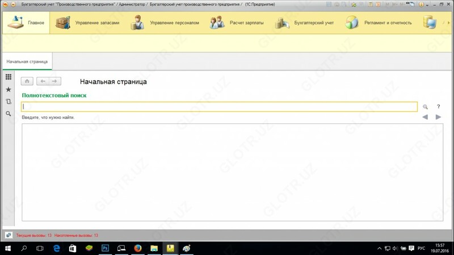
Task: Click the 1C application logo in the title bar
Action: coord(5,5)
